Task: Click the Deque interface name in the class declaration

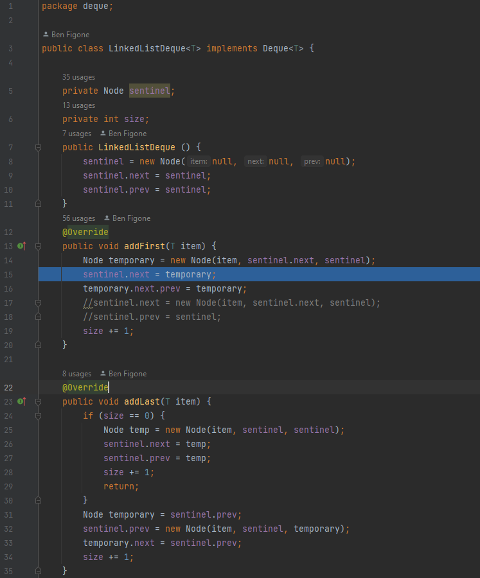Action: pos(277,49)
